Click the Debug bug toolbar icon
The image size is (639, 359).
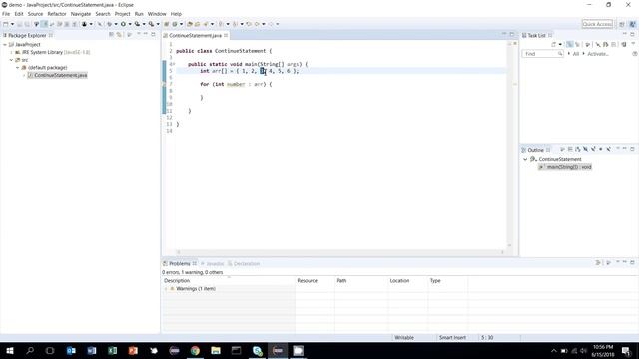(x=109, y=24)
